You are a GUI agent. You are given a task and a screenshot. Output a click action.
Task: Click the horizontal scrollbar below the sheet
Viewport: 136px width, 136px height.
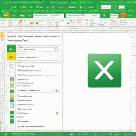point(68,131)
